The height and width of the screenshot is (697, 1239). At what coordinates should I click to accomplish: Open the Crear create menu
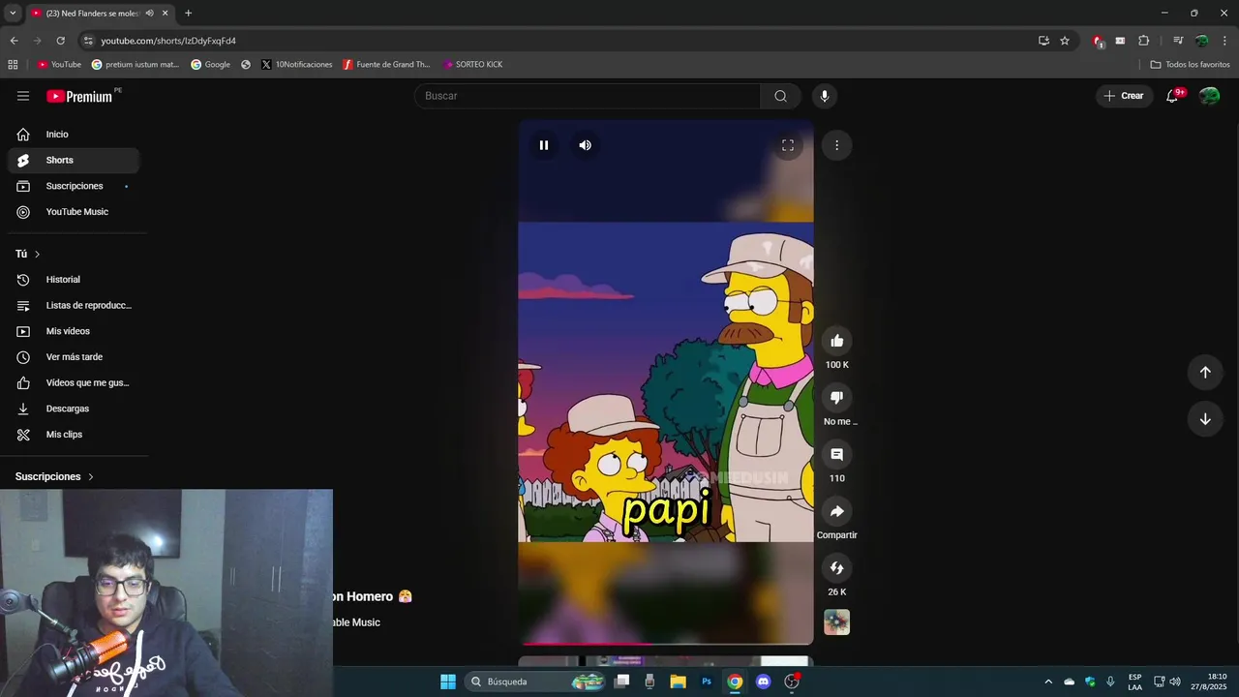[1124, 96]
